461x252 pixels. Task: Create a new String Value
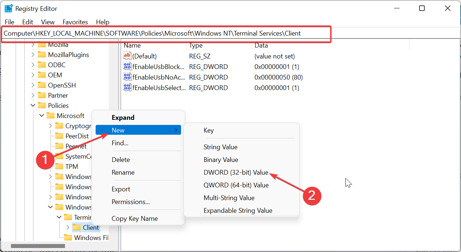pyautogui.click(x=241, y=147)
